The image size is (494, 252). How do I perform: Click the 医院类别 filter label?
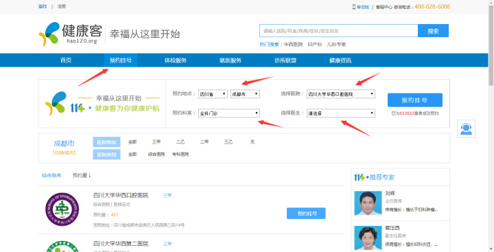(x=106, y=154)
